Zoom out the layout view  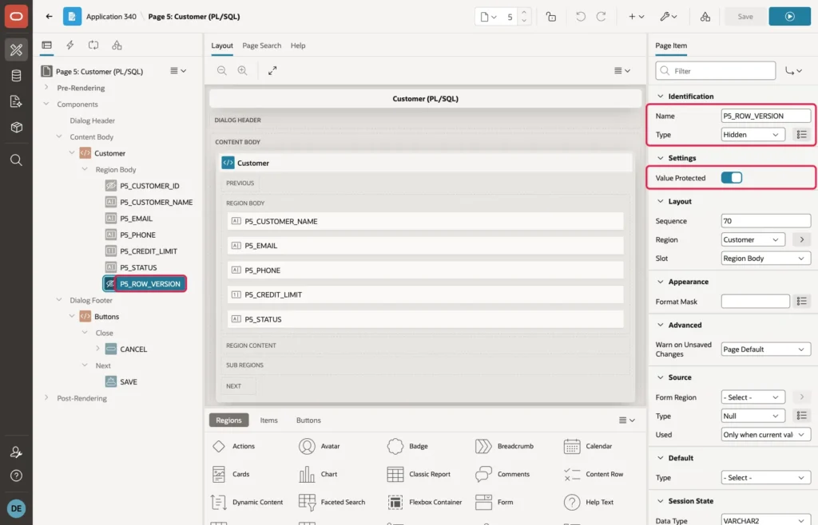click(x=222, y=70)
